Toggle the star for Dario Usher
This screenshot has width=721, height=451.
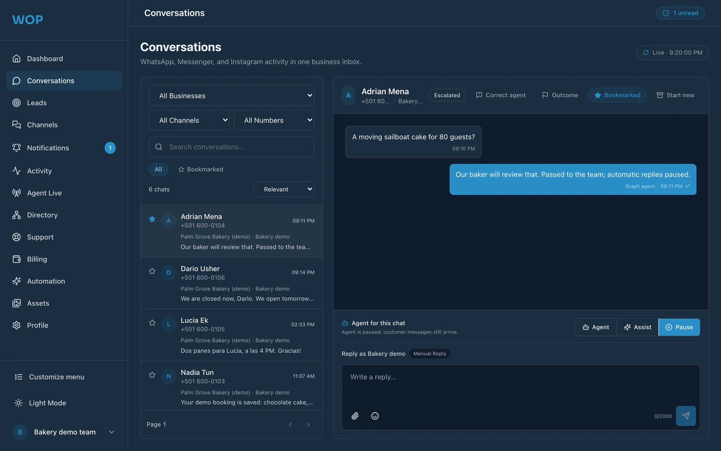[152, 271]
